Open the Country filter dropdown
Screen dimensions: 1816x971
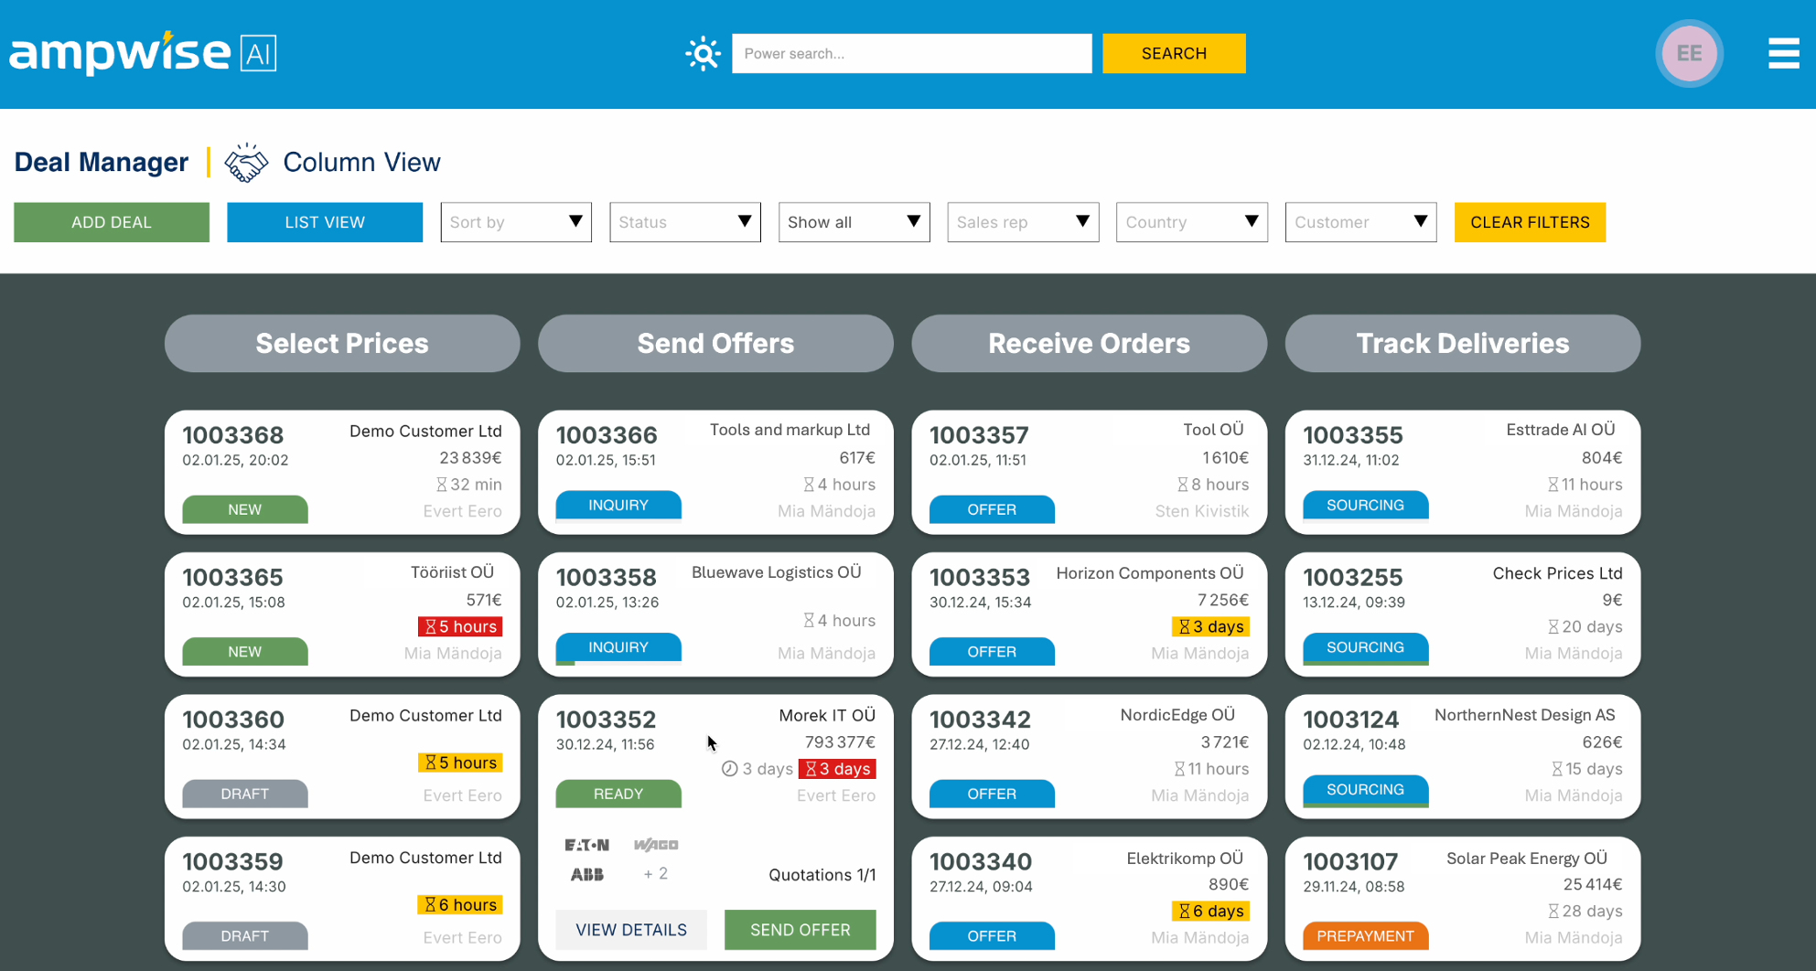[x=1191, y=221]
